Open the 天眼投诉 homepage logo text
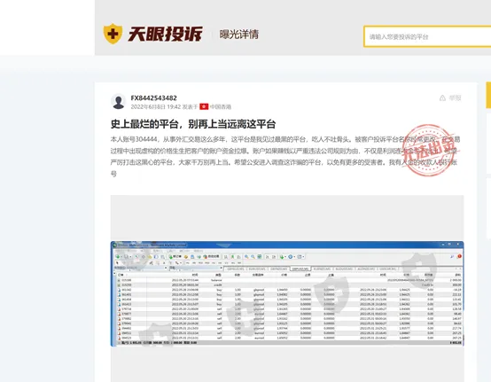Screen dimensions: 491x382 (165, 34)
